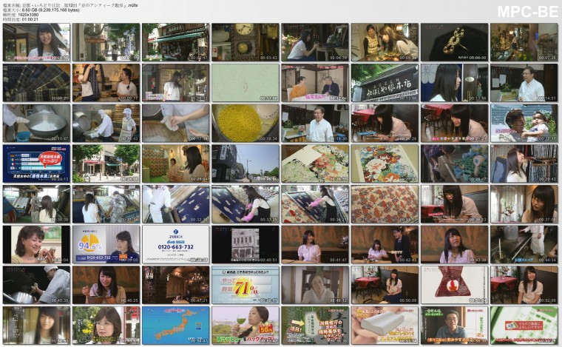Select the man in white shirt at 00:14:51
This screenshot has width=562, height=347.
(x=524, y=83)
